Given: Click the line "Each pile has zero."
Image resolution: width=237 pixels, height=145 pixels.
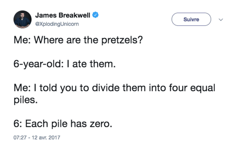Looking at the screenshot, I should click(x=69, y=124).
